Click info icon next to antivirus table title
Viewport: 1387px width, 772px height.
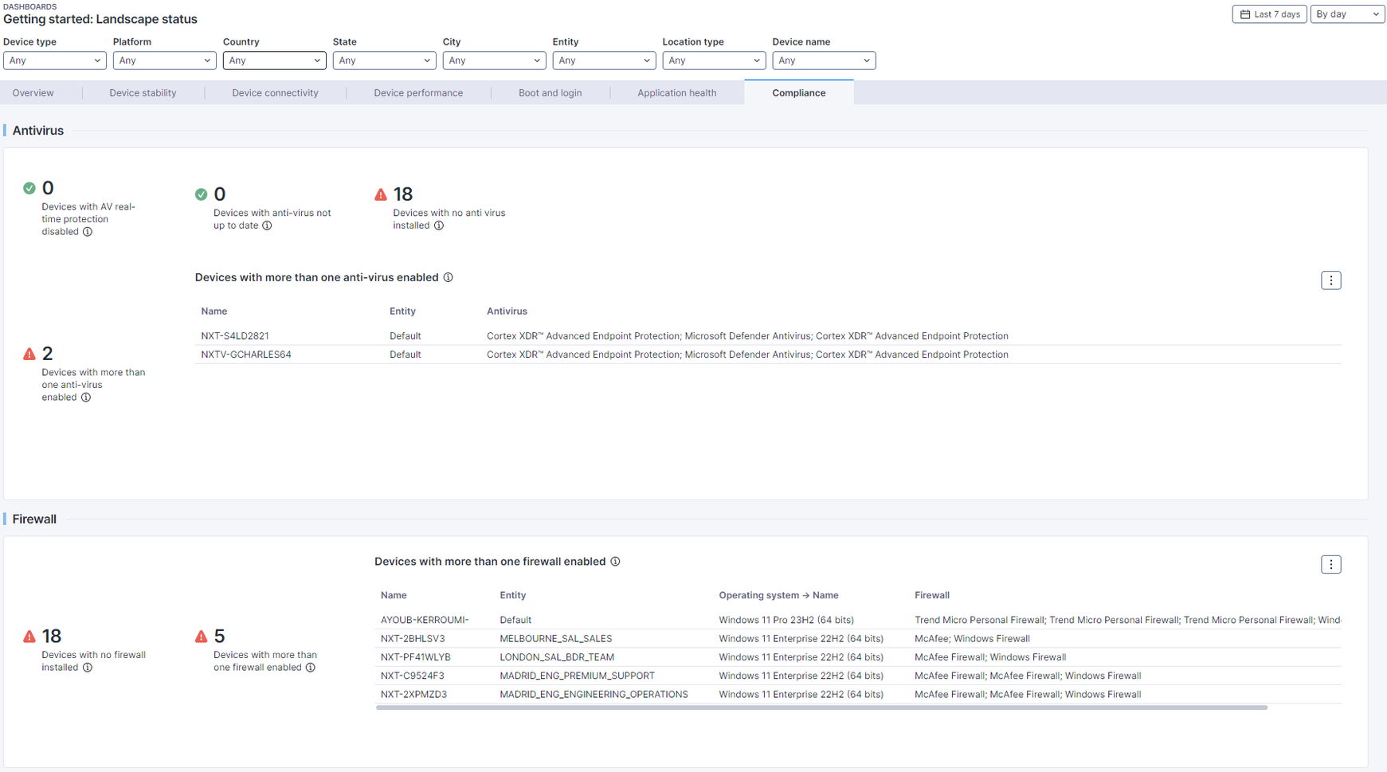pos(449,277)
